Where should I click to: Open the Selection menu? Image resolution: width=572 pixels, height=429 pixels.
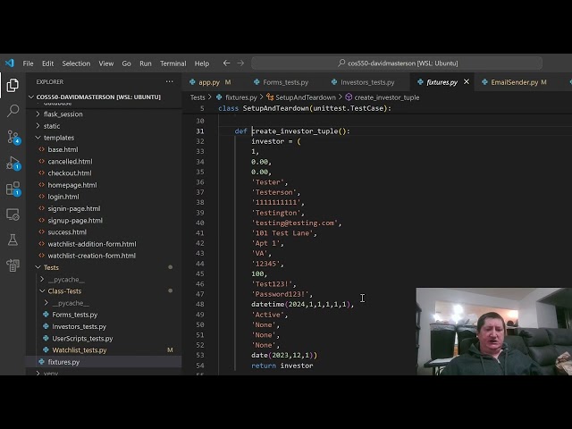click(76, 63)
